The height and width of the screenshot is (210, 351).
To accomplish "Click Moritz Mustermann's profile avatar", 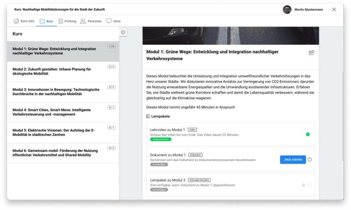I will click(287, 10).
